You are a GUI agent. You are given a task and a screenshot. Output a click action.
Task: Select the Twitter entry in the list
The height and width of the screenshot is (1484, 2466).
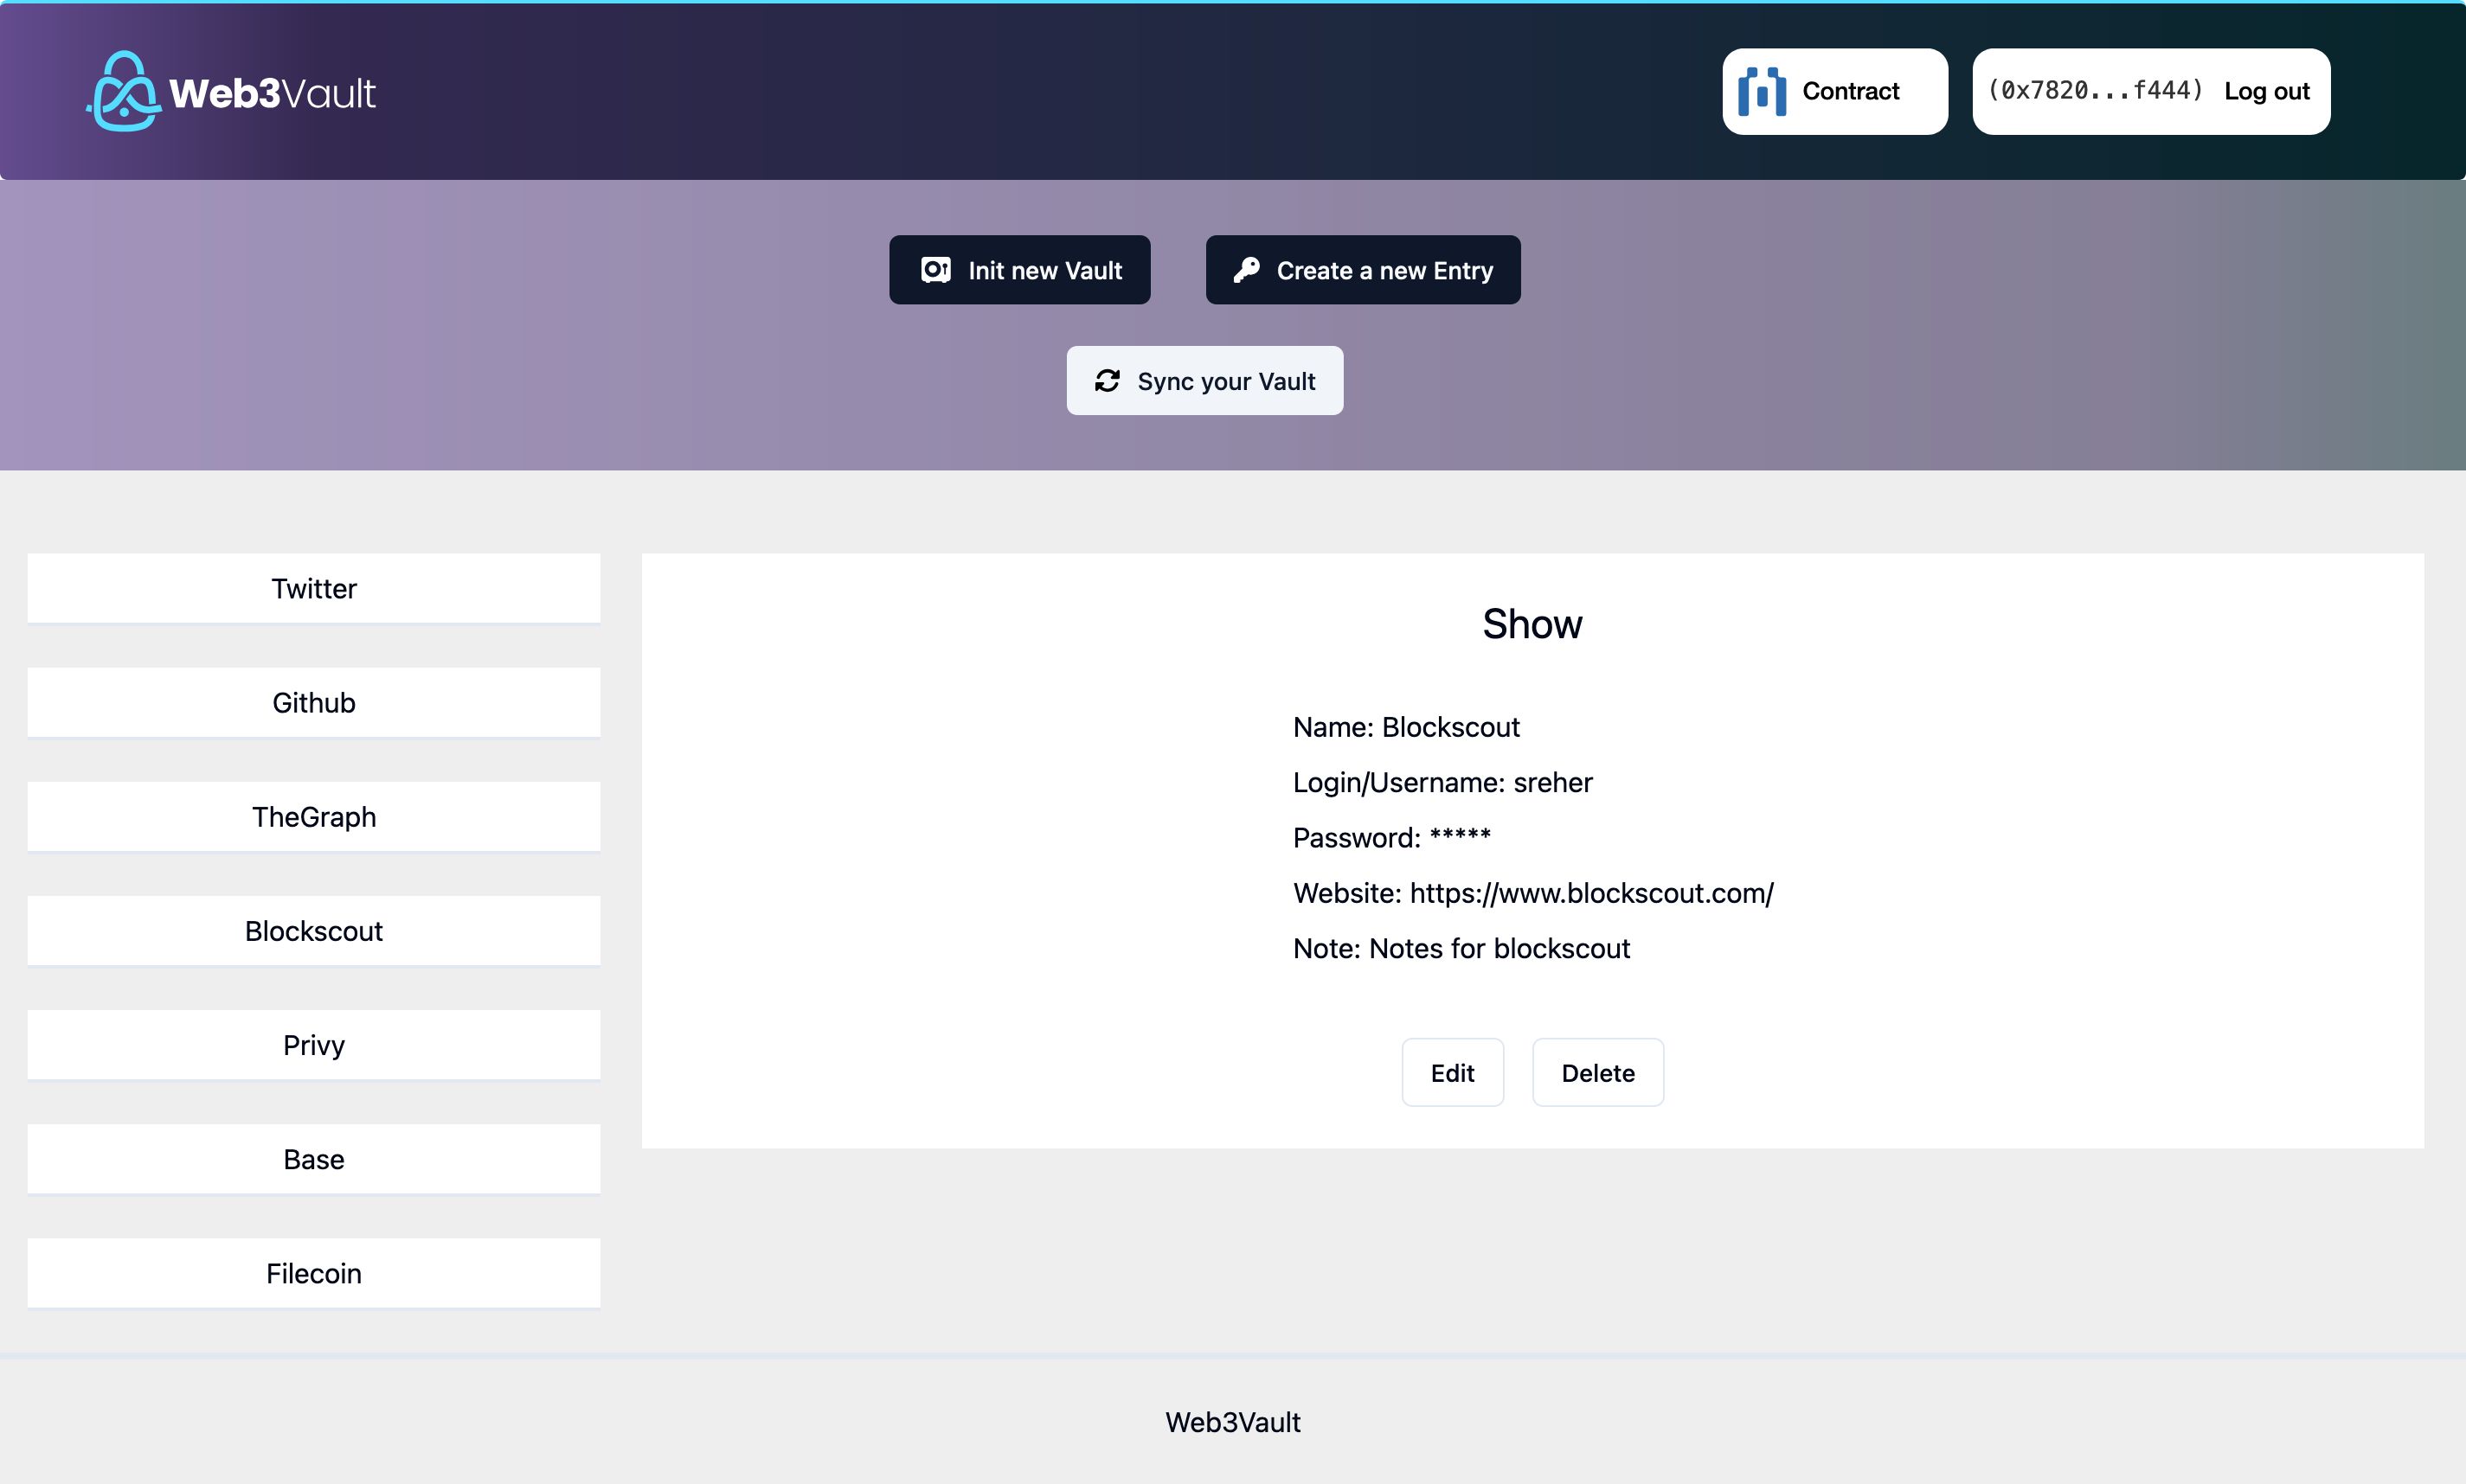313,586
